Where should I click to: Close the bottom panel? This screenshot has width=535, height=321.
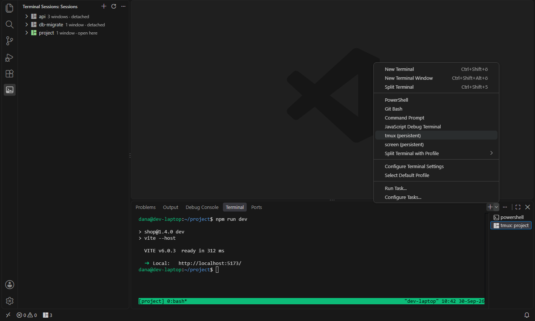(x=528, y=207)
